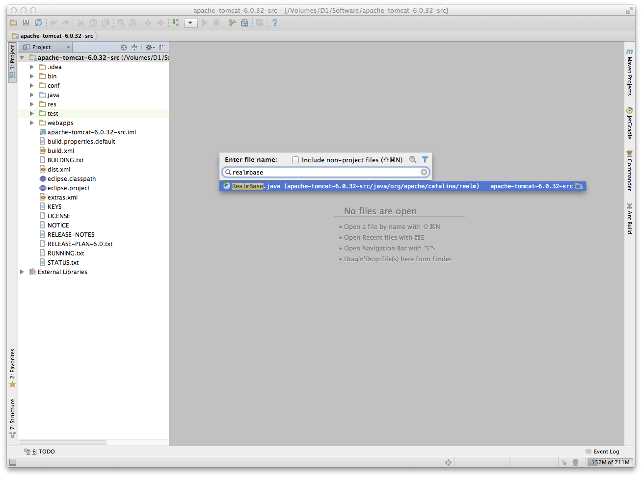Click the inspector hat icon in status bar
This screenshot has width=642, height=477.
[576, 462]
